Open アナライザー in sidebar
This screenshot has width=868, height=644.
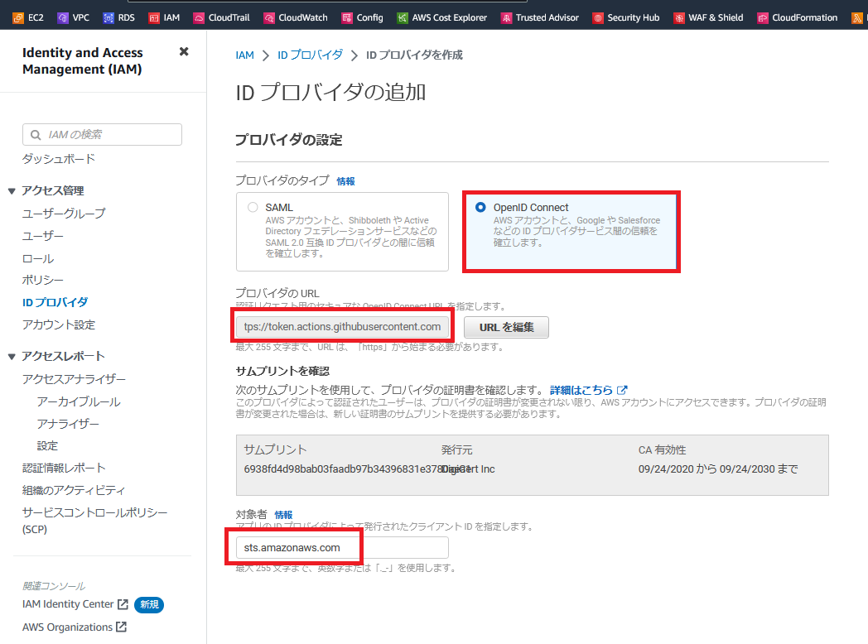(68, 424)
